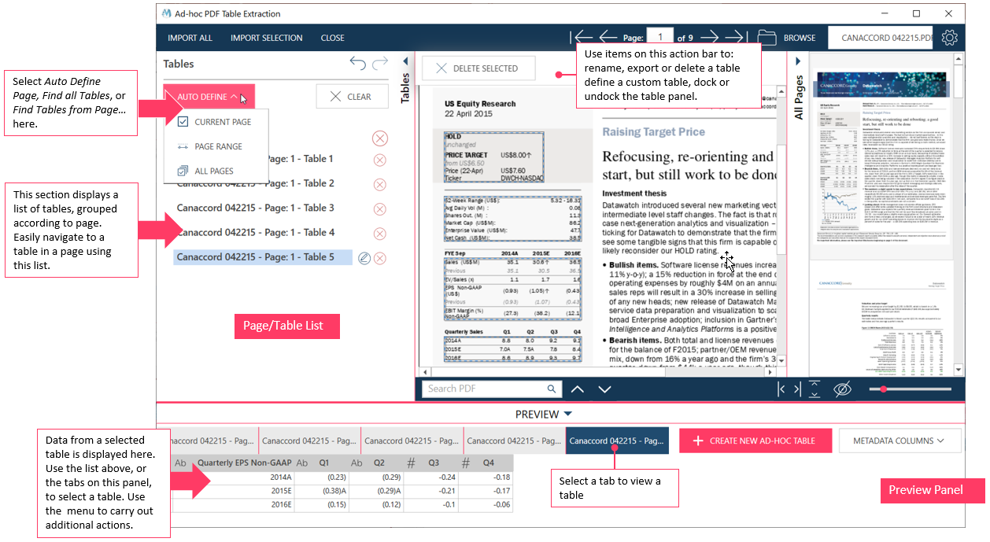The height and width of the screenshot is (542, 990).
Task: Find next search result down chevron
Action: click(x=604, y=389)
